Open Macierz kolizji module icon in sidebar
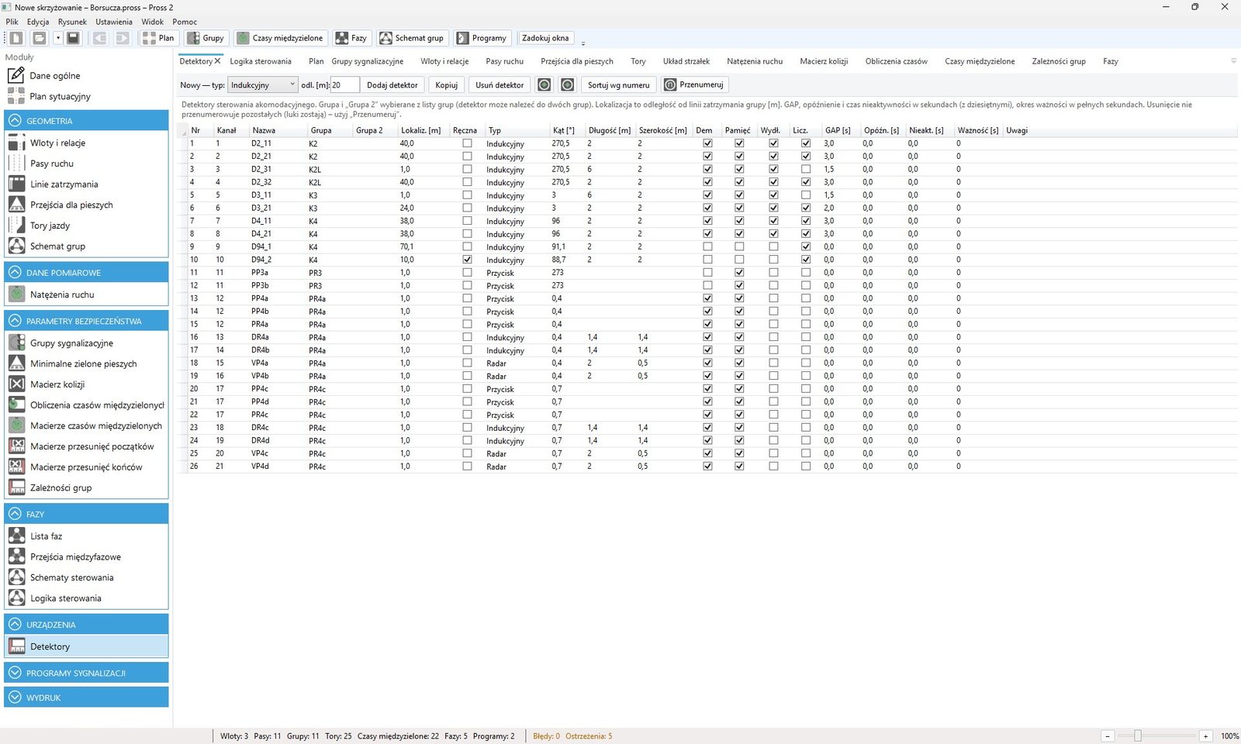The width and height of the screenshot is (1241, 744). coord(16,384)
